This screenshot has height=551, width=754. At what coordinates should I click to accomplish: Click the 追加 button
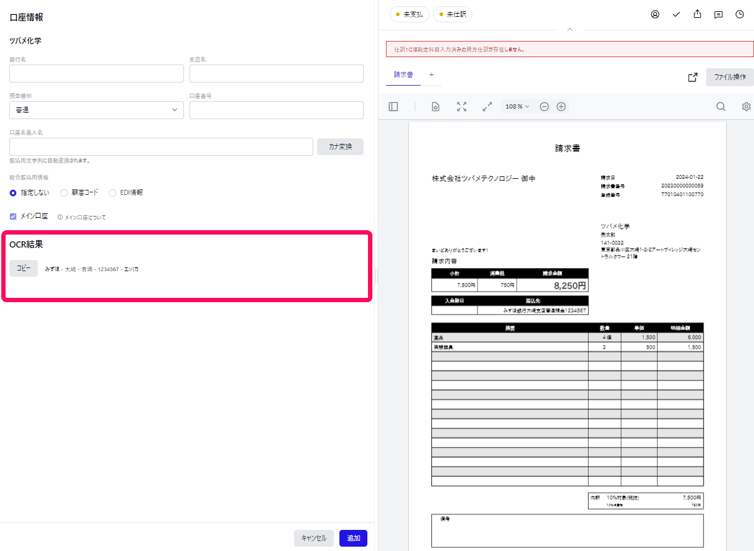pyautogui.click(x=353, y=538)
